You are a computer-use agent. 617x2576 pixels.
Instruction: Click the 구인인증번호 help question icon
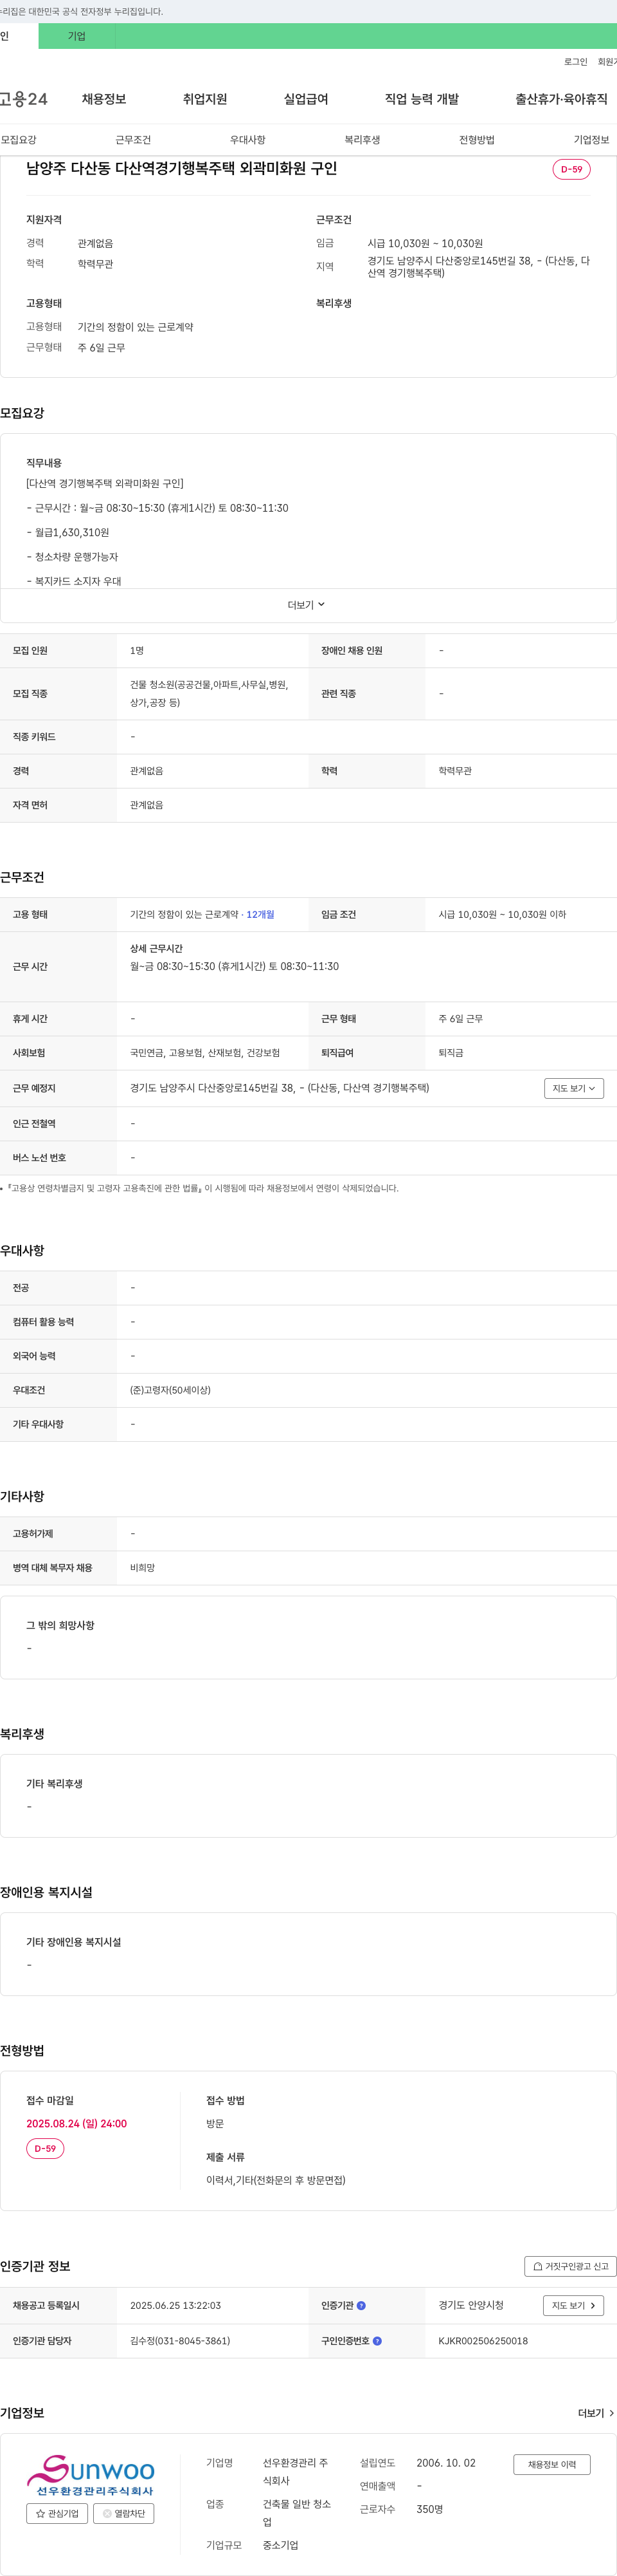377,2341
